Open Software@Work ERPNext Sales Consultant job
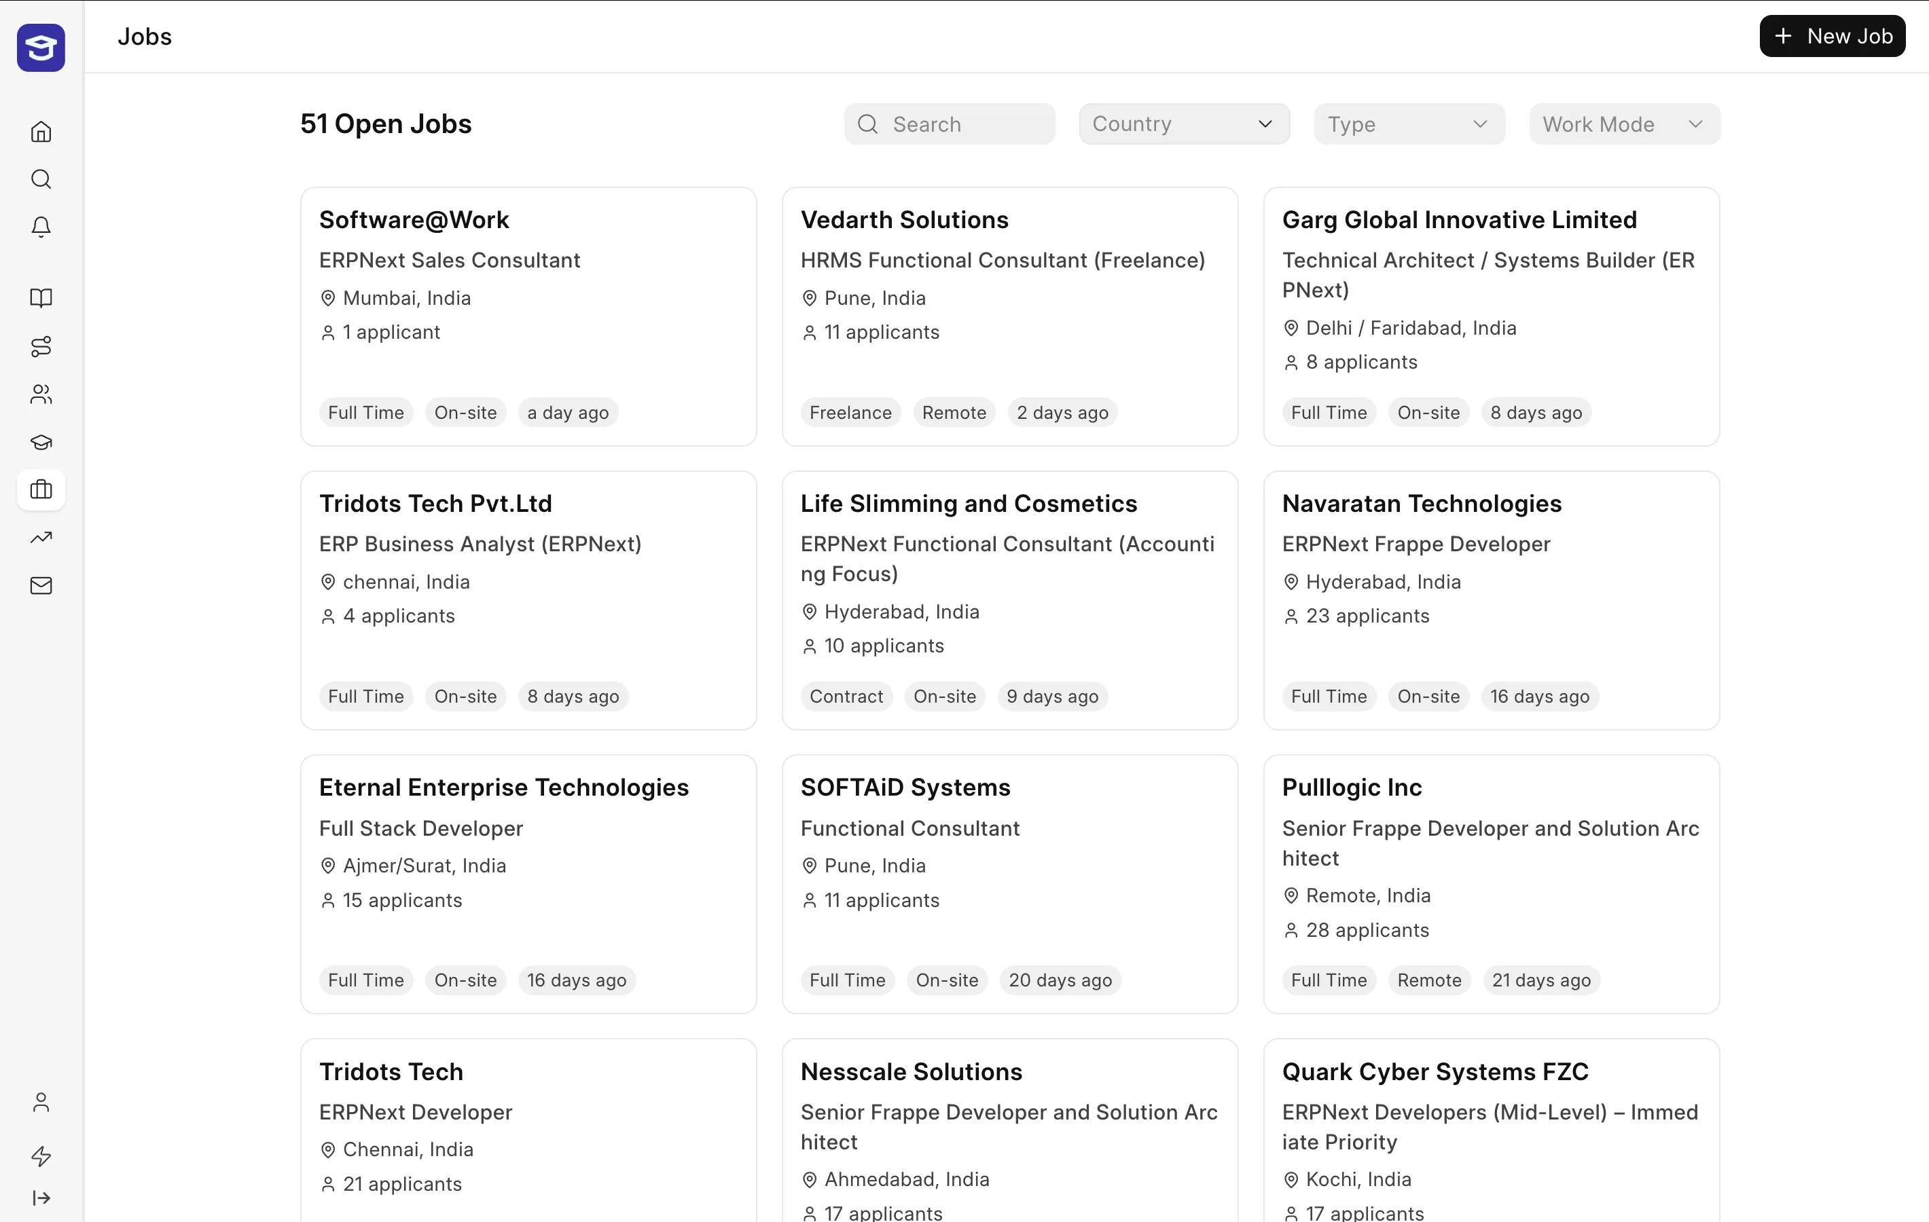Screen dimensions: 1929x1222 point(528,316)
